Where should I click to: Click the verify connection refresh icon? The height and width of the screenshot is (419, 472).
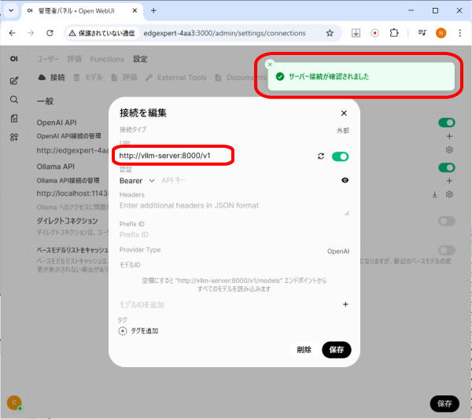(321, 156)
